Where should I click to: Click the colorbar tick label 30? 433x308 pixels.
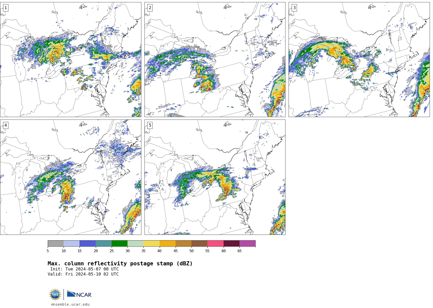pos(128,251)
